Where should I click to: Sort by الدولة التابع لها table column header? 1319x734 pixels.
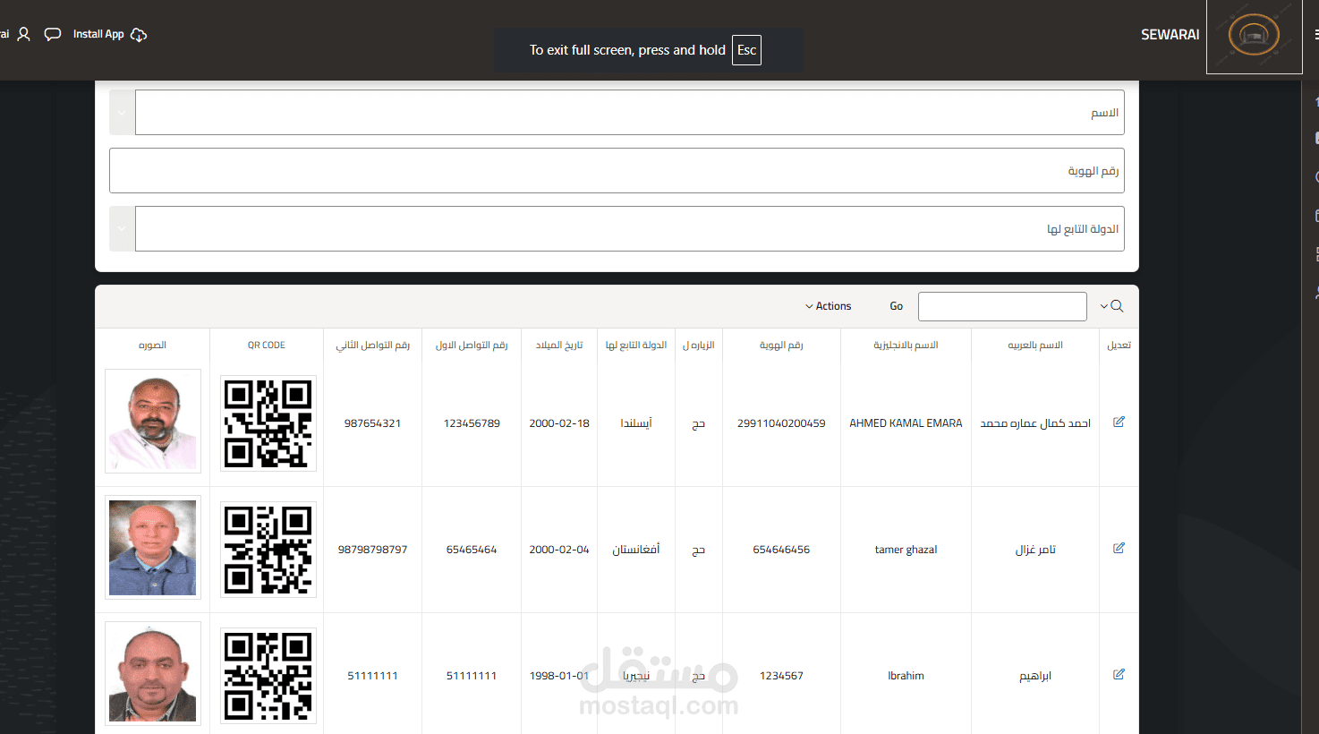click(636, 345)
